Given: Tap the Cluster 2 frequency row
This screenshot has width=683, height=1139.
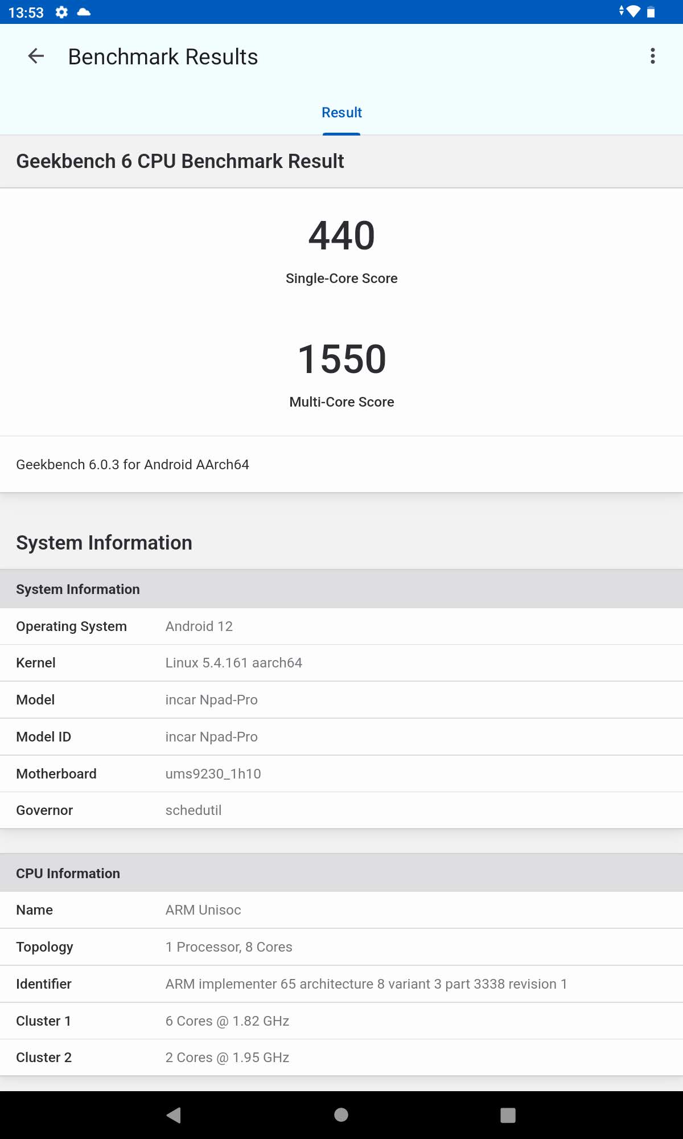Looking at the screenshot, I should 341,1058.
